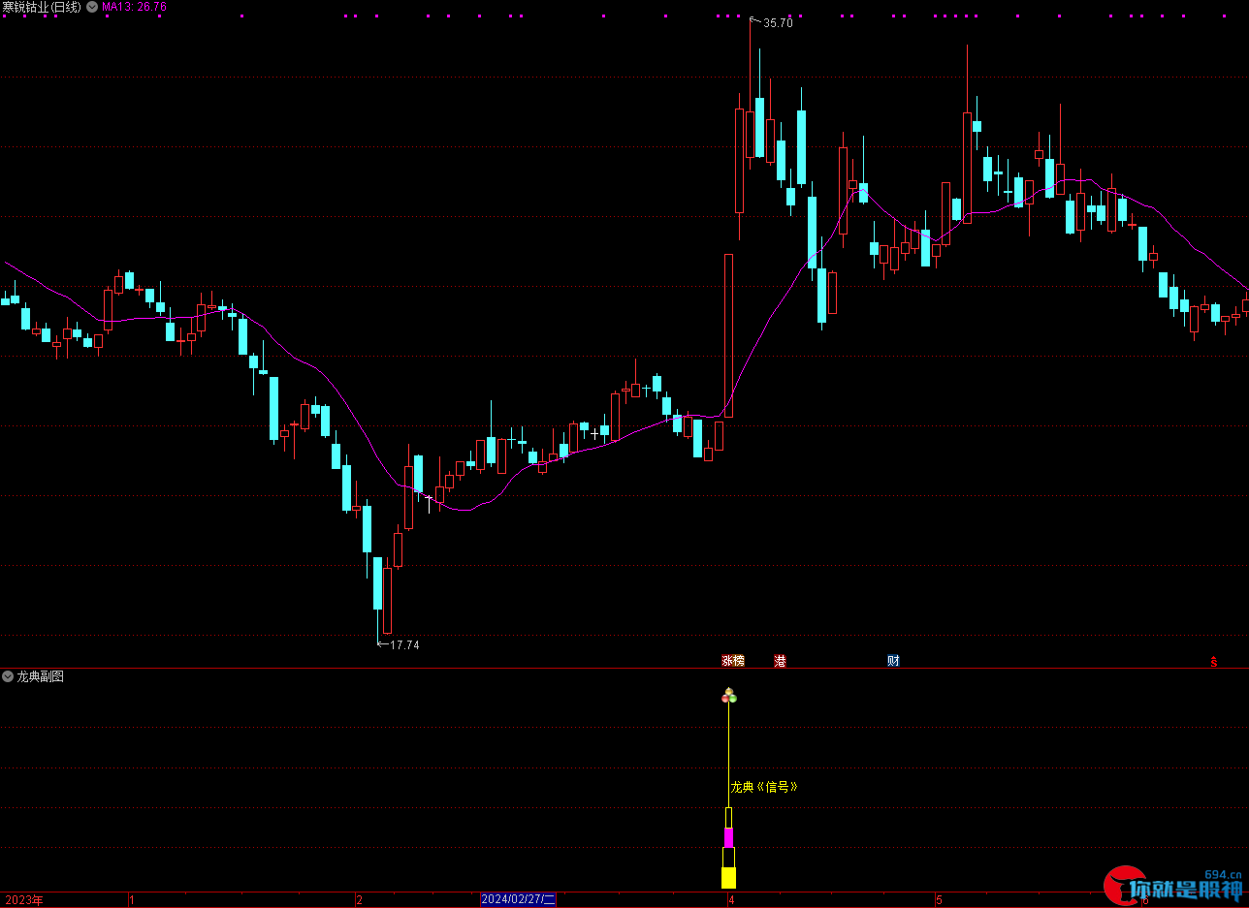Image resolution: width=1249 pixels, height=908 pixels.
Task: Click the 龙典副图 sub-chart title
Action: 40,676
